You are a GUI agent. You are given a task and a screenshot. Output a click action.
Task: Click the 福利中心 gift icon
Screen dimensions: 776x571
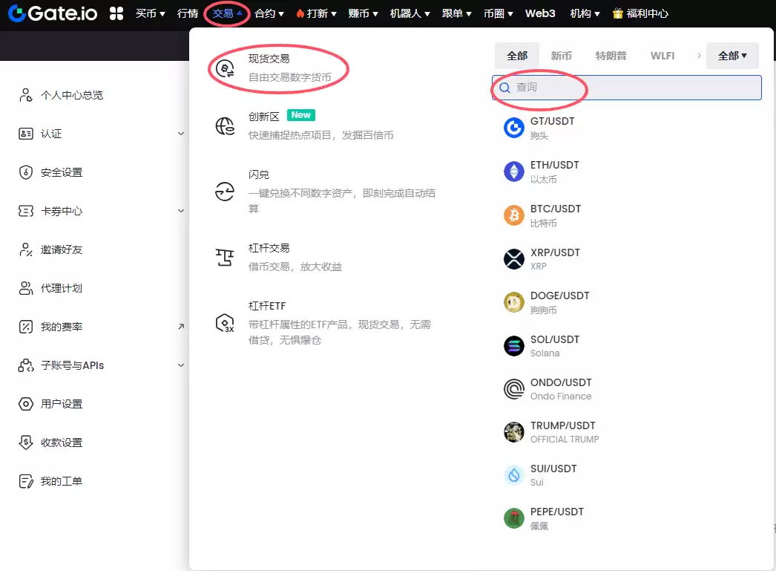click(x=617, y=13)
